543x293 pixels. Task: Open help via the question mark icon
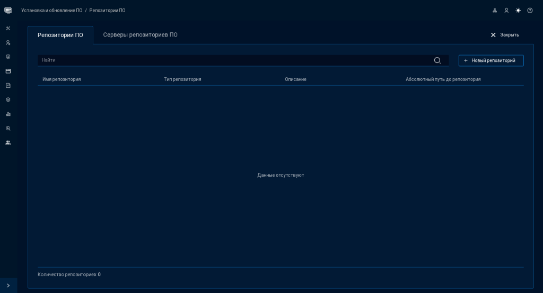pos(530,11)
